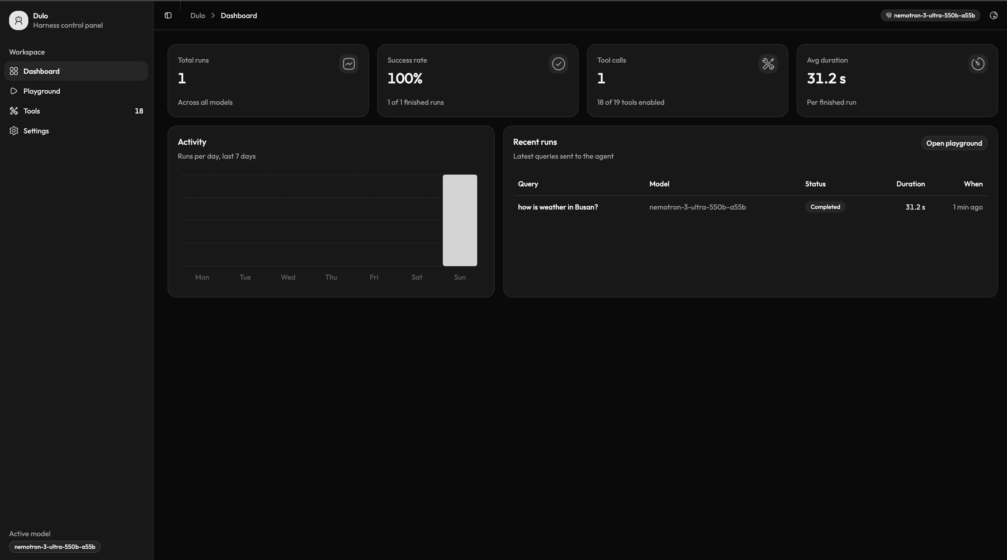Click the 'Across all models' text

205,102
